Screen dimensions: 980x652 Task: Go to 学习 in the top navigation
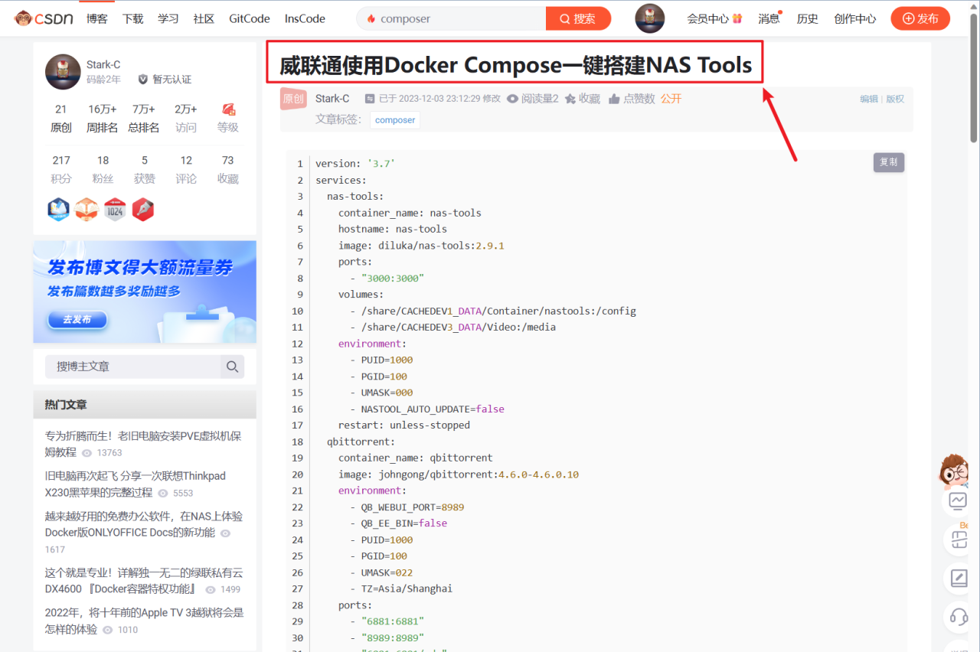[x=168, y=18]
